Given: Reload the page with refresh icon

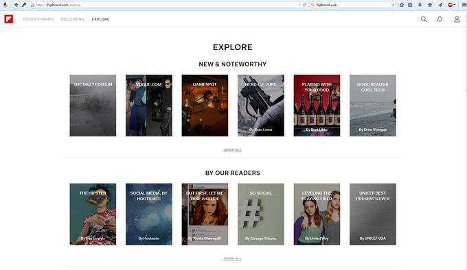Looking at the screenshot, I should 304,5.
